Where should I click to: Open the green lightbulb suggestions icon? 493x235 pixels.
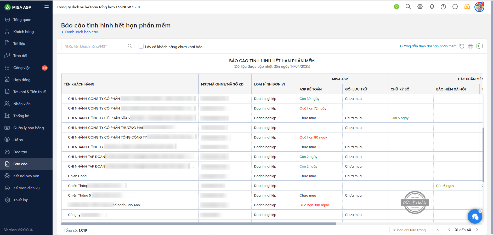[396, 7]
